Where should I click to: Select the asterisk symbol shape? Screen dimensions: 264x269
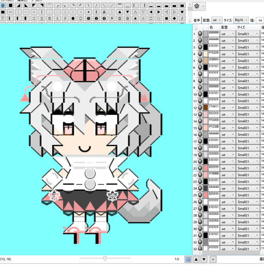pos(89,12)
